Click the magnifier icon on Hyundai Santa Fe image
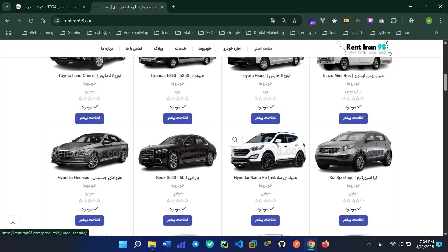 [235, 140]
